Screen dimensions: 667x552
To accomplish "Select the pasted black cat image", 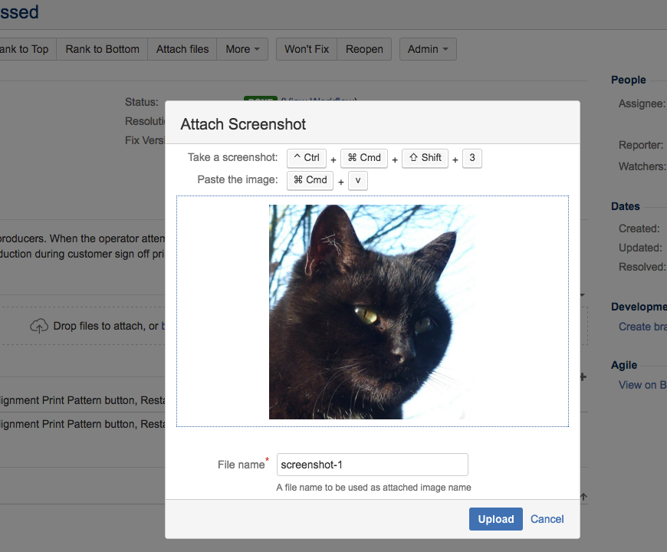I will pyautogui.click(x=371, y=312).
